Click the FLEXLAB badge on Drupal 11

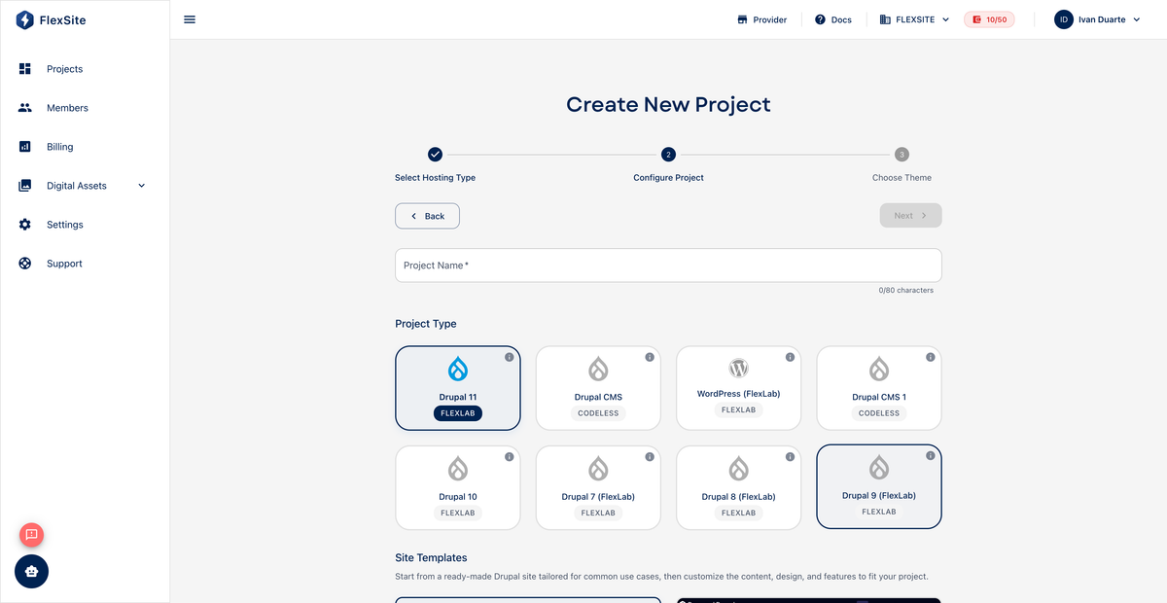tap(458, 413)
